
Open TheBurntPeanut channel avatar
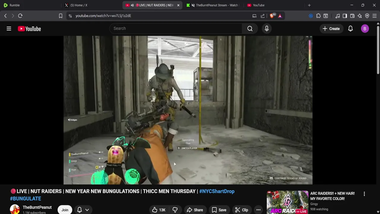point(15,209)
